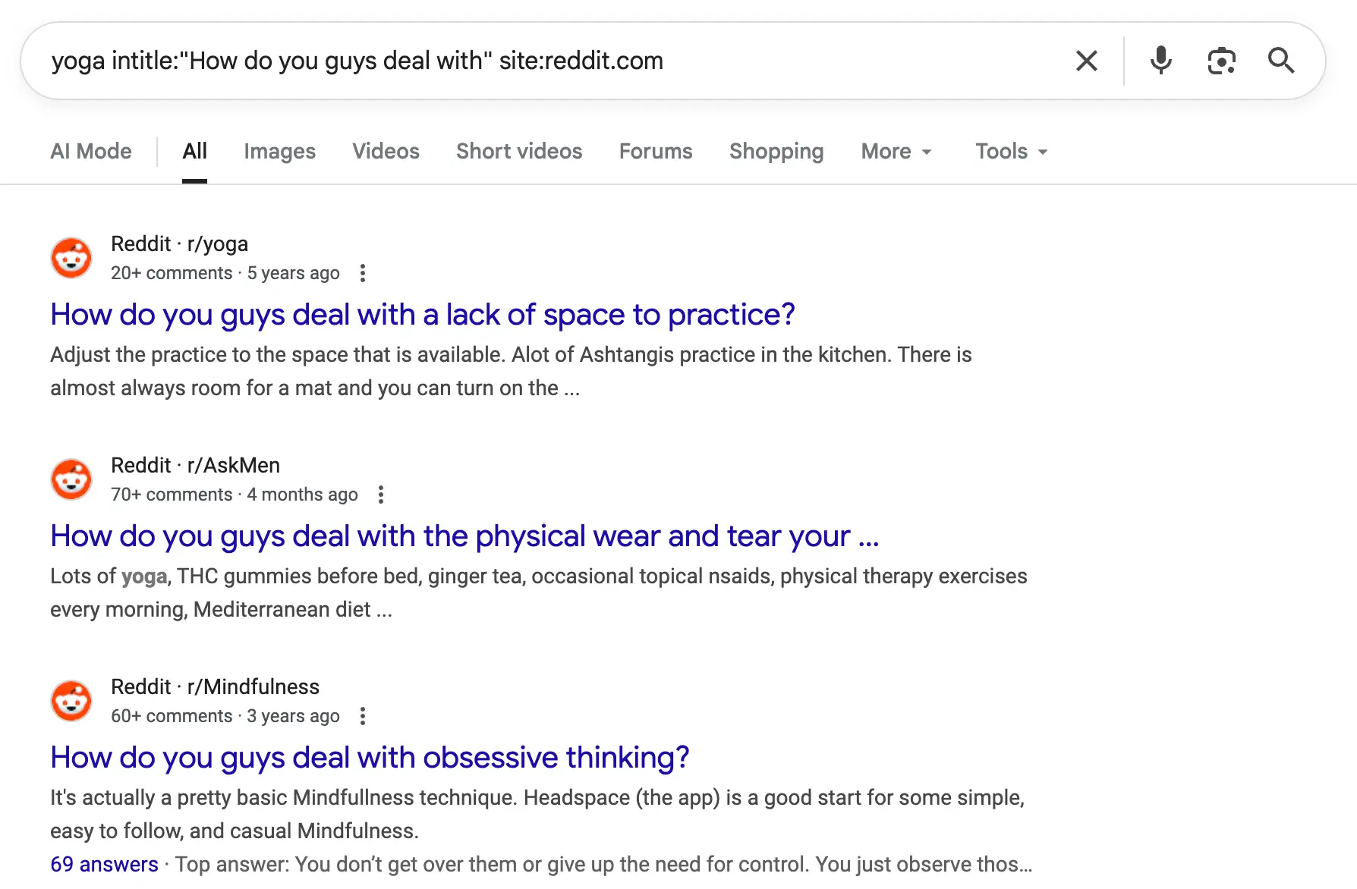Open "lack of space to practice" result

click(422, 315)
